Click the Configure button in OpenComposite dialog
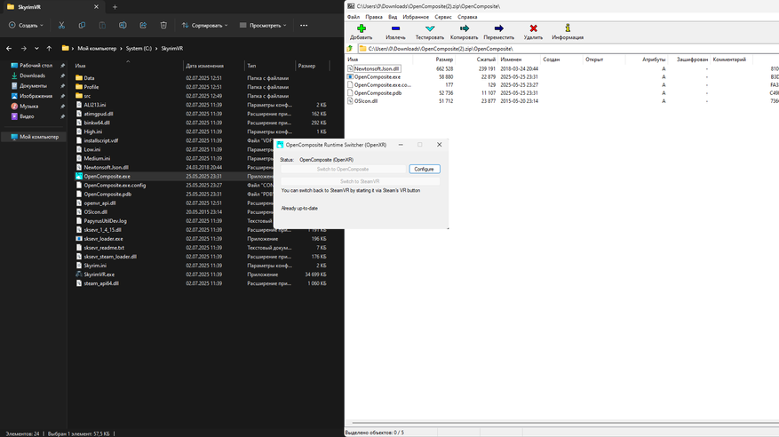 424,169
